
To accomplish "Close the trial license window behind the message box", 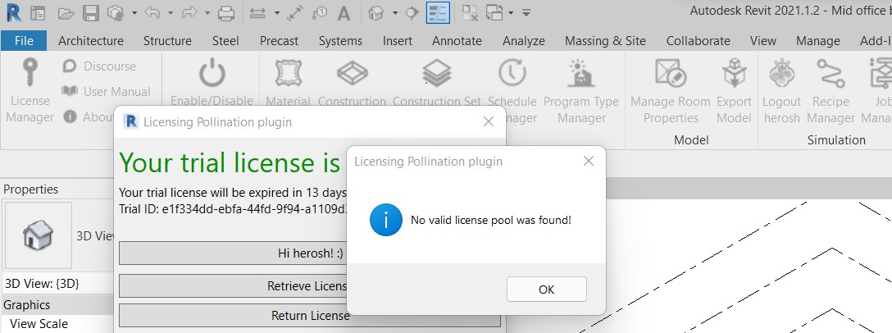I will click(x=488, y=121).
